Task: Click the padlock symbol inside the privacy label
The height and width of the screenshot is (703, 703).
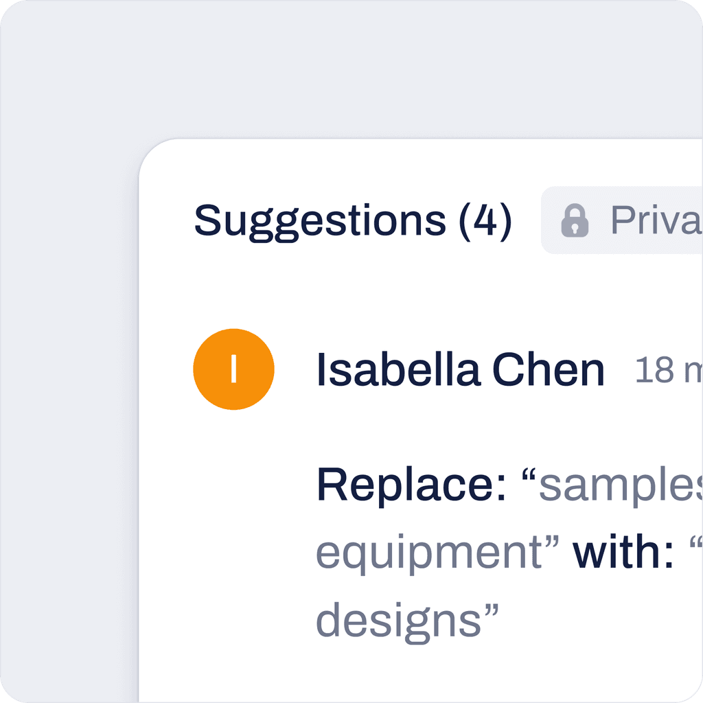Action: pos(575,221)
